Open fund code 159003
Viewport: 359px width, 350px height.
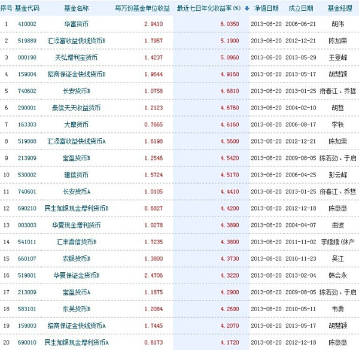(27, 325)
